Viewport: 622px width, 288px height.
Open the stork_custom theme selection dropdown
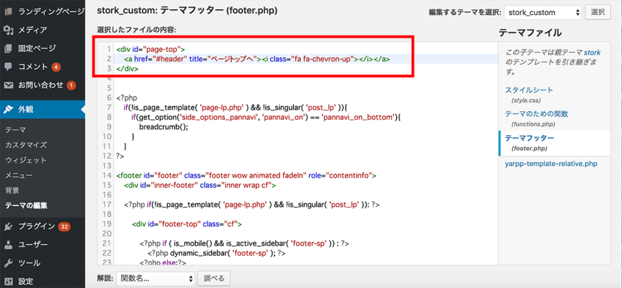pos(542,12)
